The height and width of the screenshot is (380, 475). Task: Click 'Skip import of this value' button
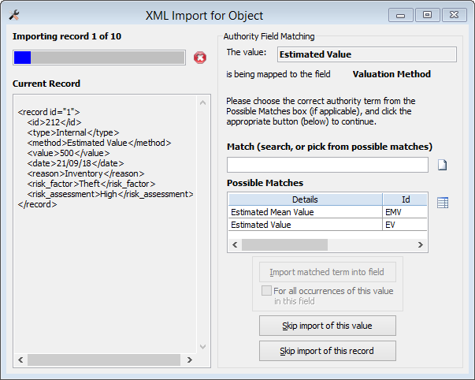pos(327,326)
